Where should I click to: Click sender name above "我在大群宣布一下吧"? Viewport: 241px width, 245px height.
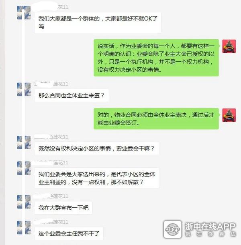(51, 196)
